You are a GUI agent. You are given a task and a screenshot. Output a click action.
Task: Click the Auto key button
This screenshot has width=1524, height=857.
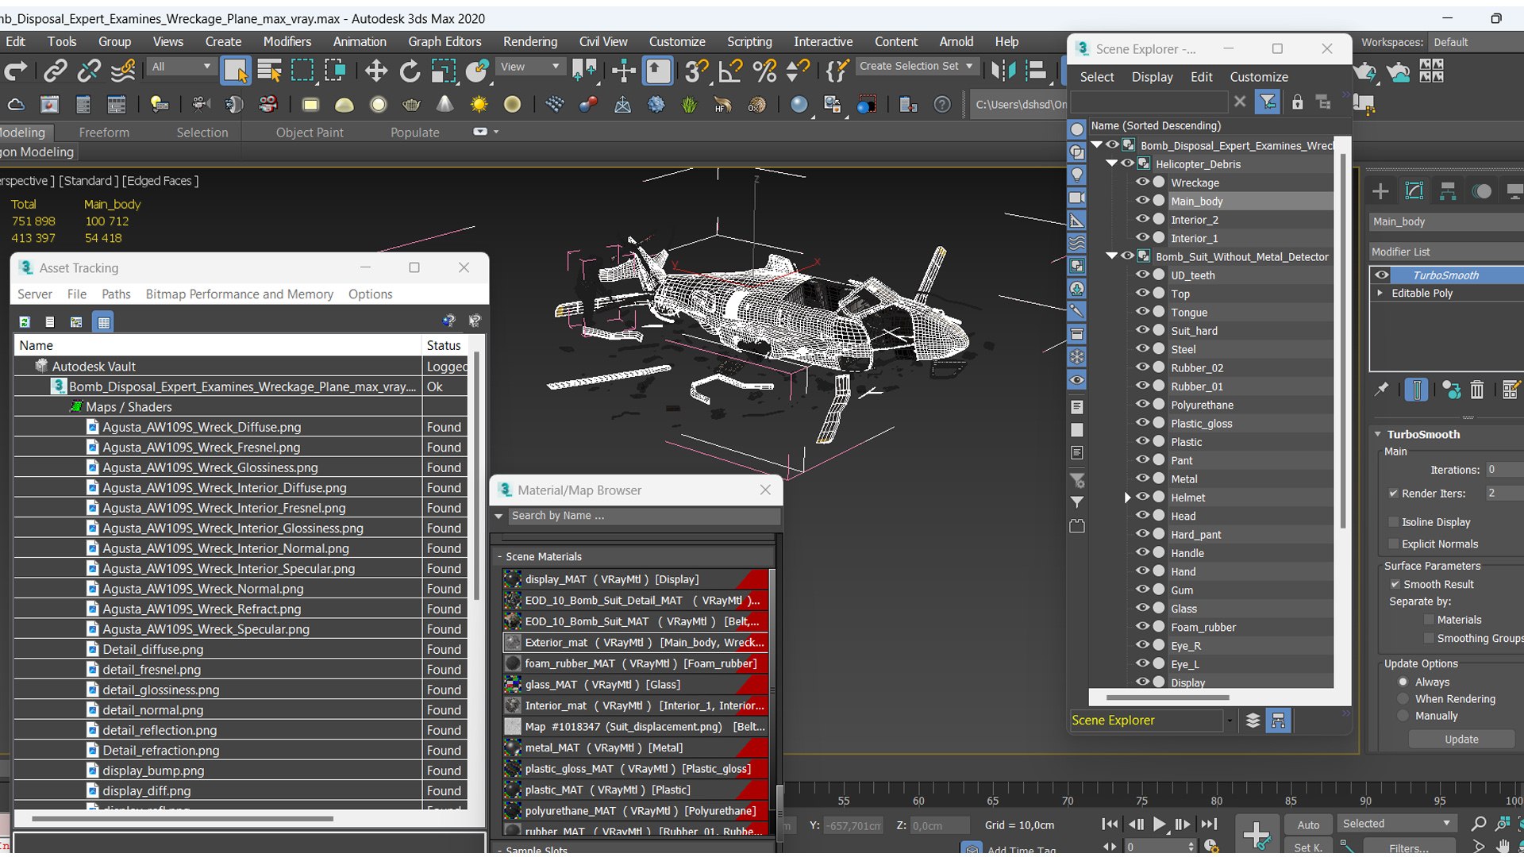[1308, 824]
